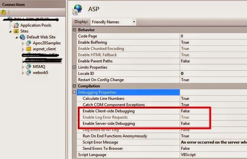Click the Apoc20Samples application icon
247x159 pixels.
[29, 43]
